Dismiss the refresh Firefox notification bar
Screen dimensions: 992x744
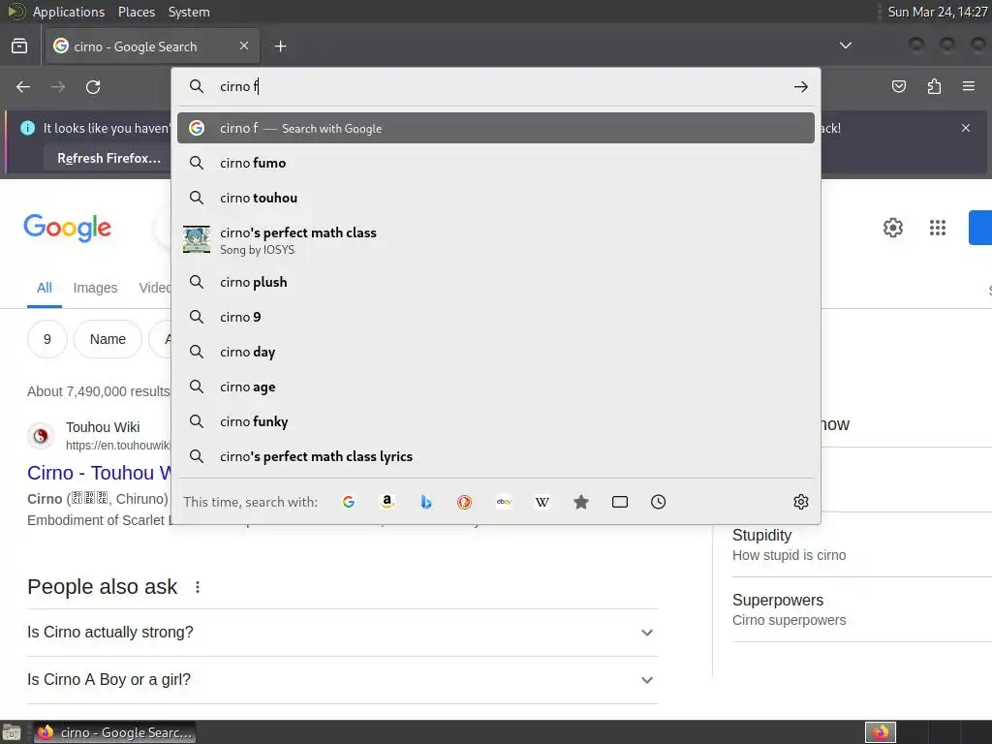point(966,128)
